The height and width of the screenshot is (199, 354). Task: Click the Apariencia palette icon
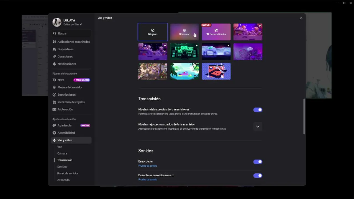click(54, 125)
